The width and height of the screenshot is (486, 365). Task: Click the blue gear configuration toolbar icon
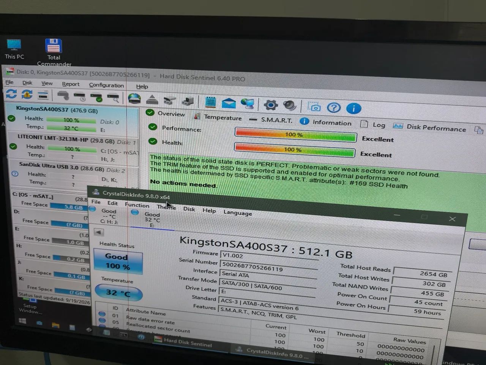[271, 105]
